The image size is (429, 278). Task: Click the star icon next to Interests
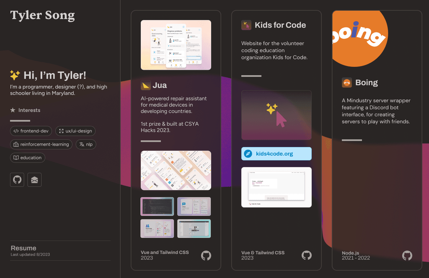coord(13,110)
